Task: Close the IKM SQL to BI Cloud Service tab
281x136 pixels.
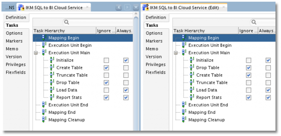Action: tap(87, 7)
